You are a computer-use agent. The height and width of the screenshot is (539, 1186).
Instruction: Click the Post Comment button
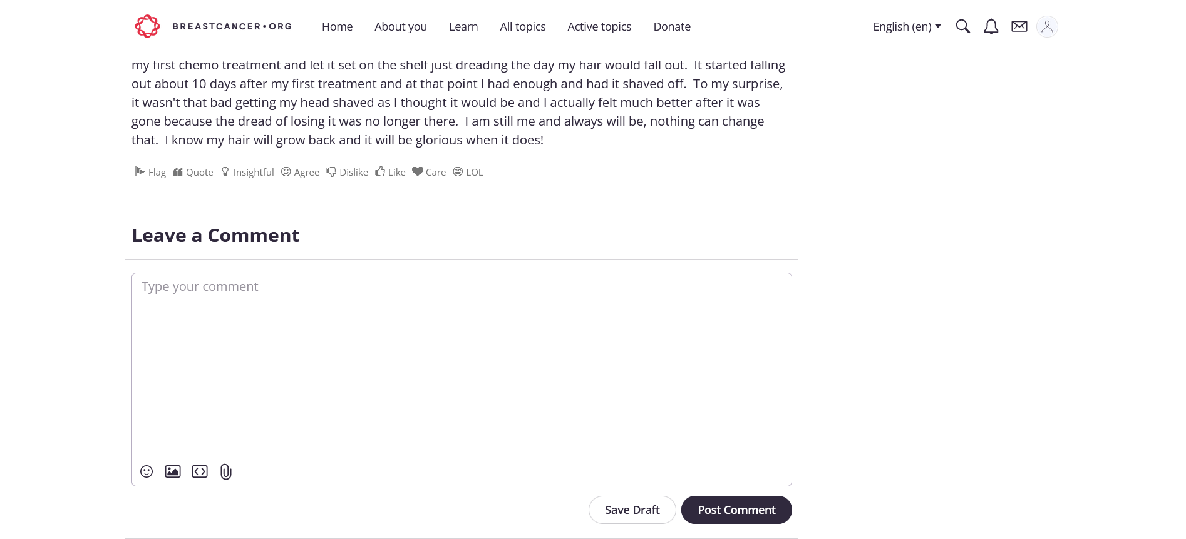736,510
